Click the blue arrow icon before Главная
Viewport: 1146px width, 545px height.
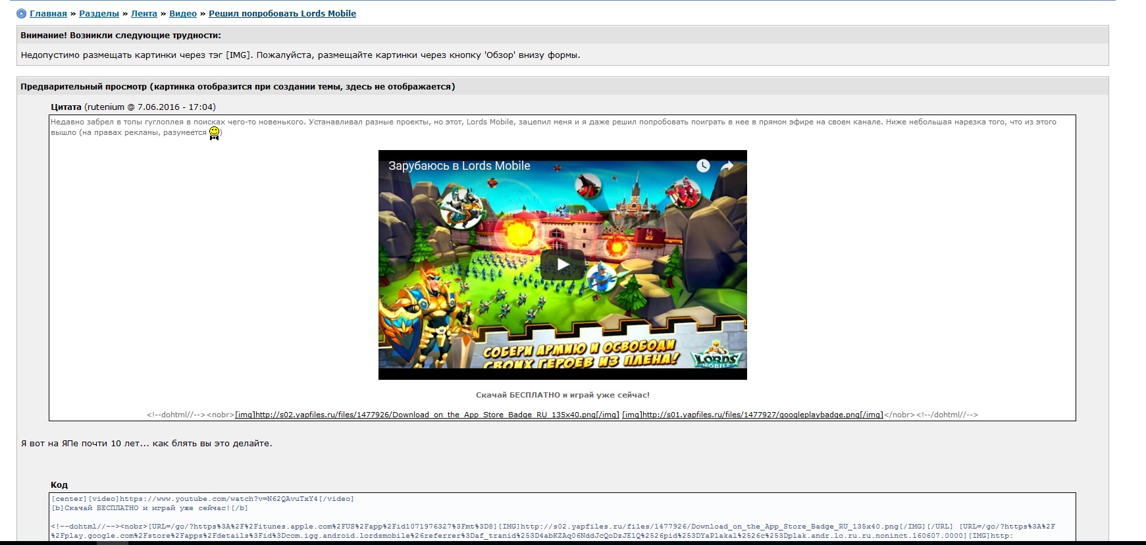(21, 14)
